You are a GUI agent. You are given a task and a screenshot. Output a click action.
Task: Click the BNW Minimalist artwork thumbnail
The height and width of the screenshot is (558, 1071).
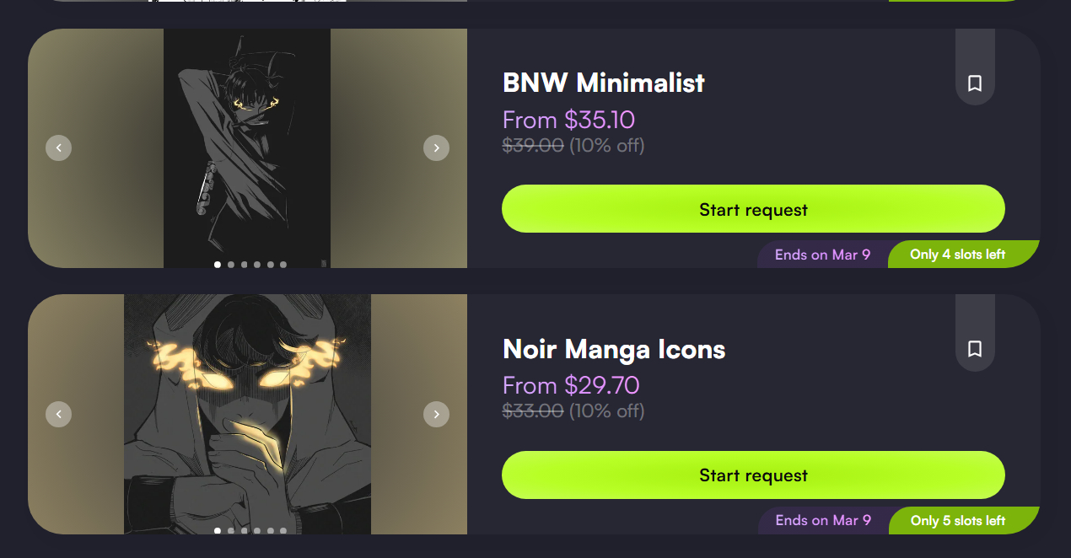247,143
